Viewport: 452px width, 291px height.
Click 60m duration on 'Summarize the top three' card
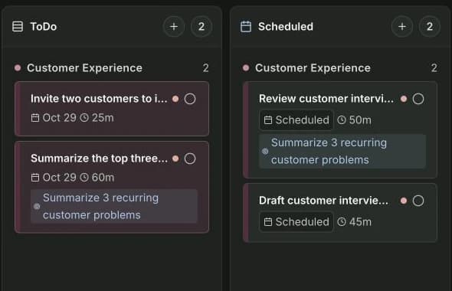[97, 178]
